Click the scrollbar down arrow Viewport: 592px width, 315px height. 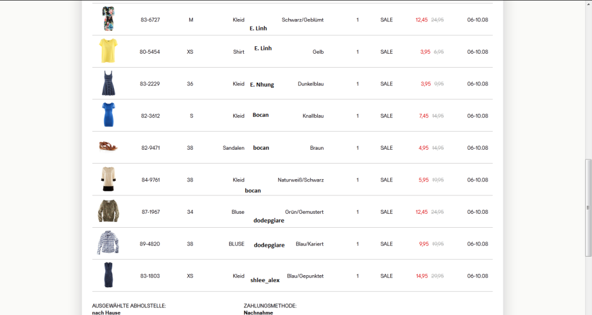click(x=588, y=311)
